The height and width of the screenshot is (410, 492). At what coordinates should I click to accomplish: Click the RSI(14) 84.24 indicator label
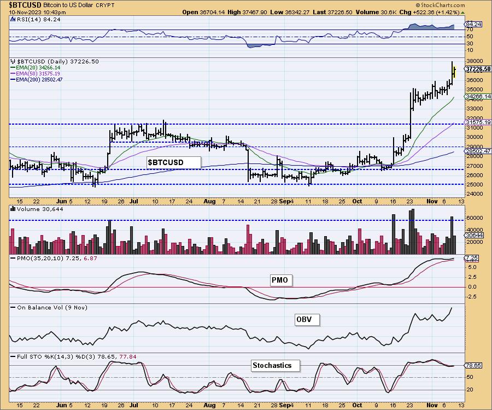click(39, 19)
